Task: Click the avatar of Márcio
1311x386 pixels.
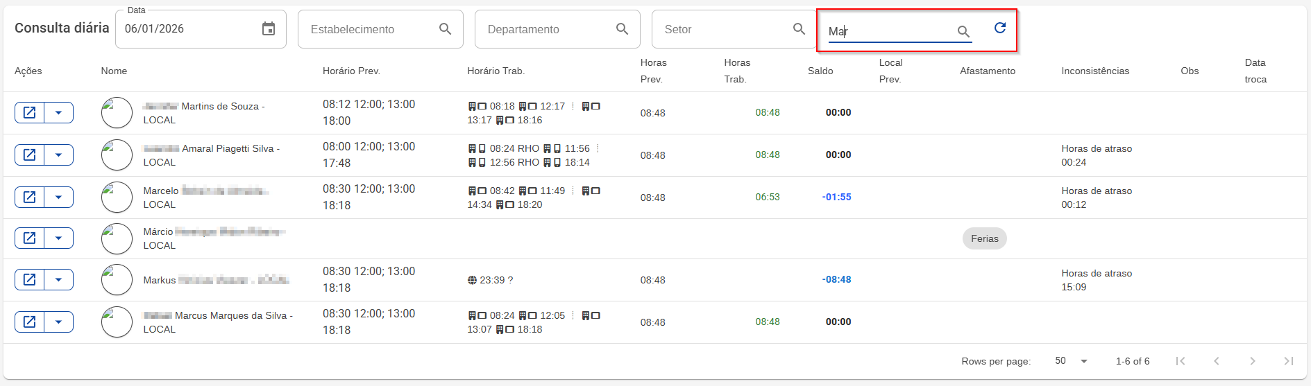Action: click(x=117, y=238)
